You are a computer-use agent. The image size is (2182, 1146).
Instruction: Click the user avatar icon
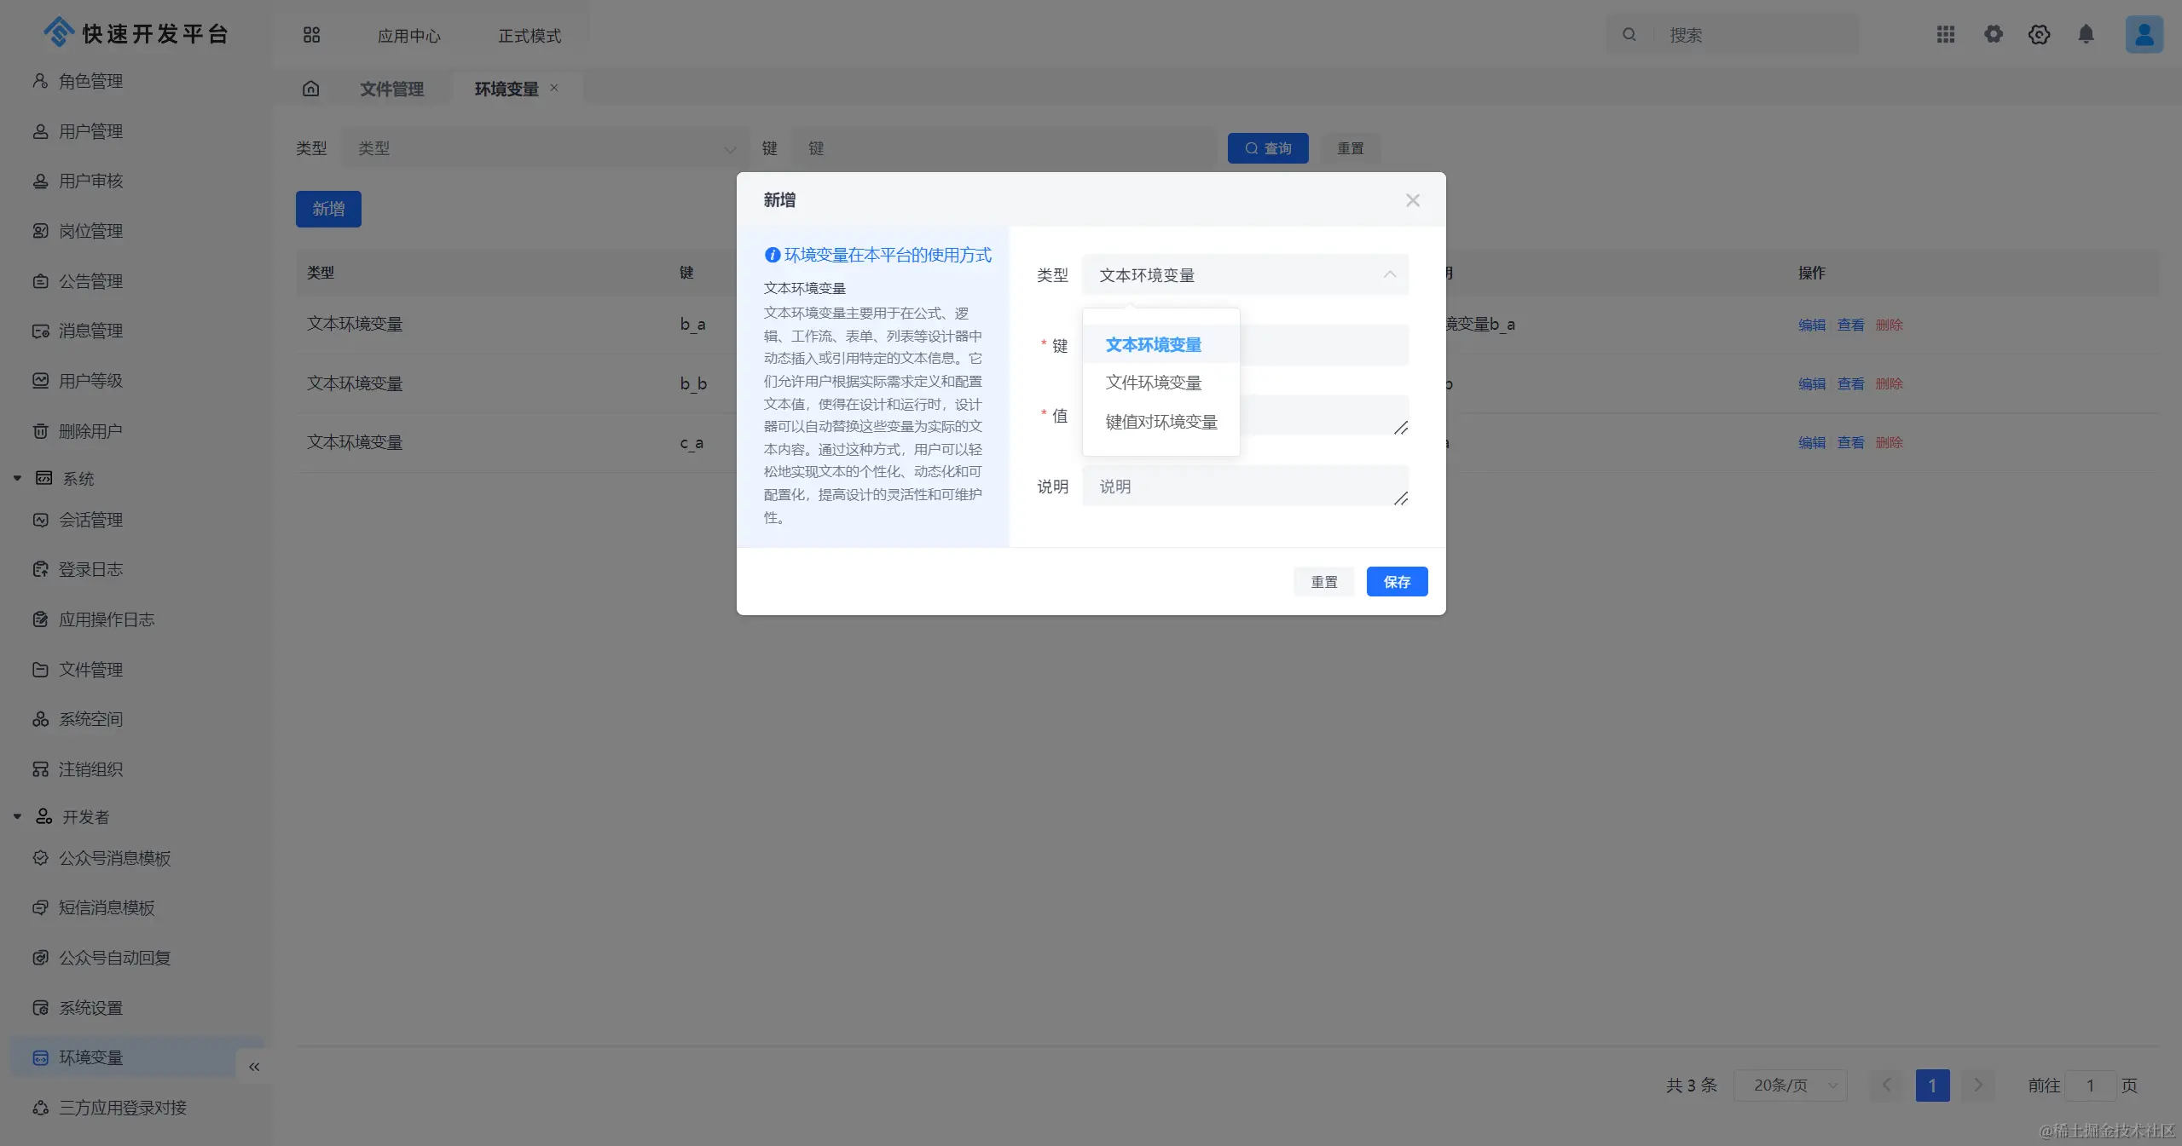coord(2144,34)
